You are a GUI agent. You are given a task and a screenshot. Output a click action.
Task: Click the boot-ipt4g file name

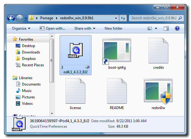[117, 68]
